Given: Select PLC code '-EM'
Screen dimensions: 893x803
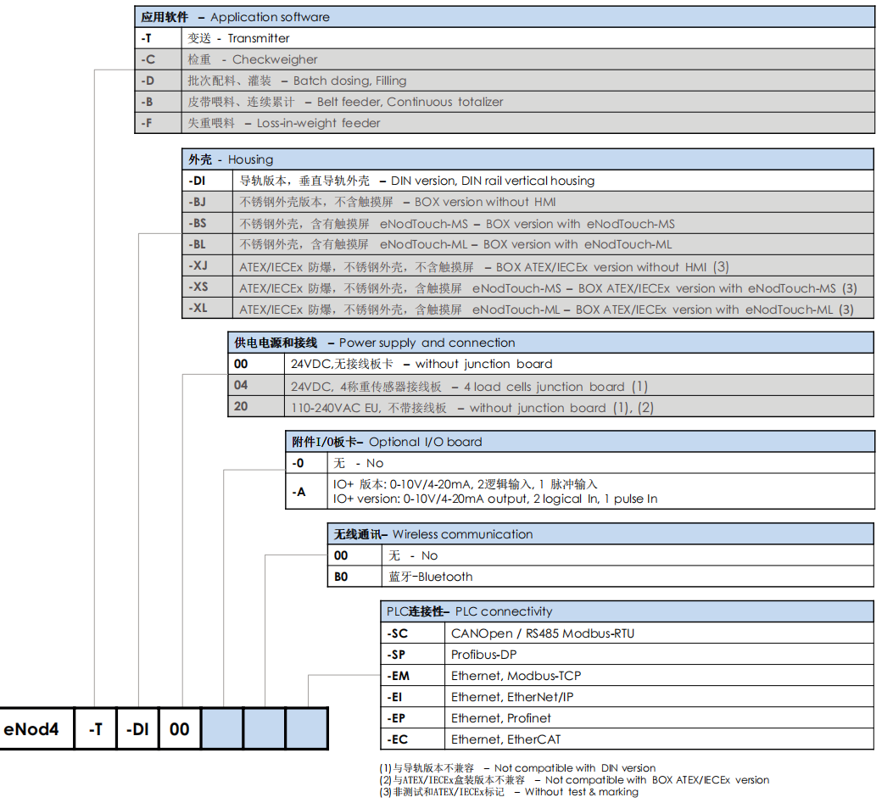Looking at the screenshot, I should click(412, 676).
